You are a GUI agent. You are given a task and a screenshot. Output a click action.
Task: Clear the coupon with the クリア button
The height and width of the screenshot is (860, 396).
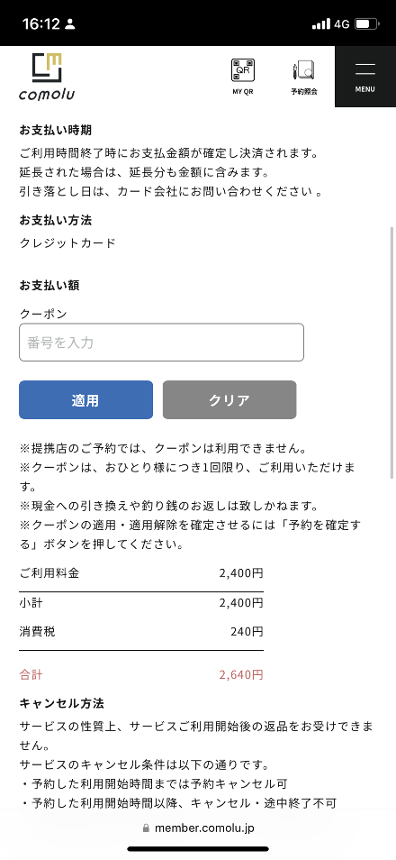click(x=229, y=400)
